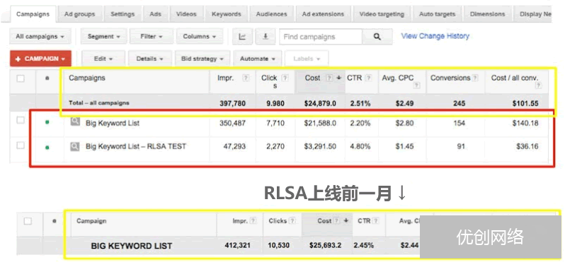
Task: Open Big Keyword List – RLSA TEST campaign
Action: point(136,146)
